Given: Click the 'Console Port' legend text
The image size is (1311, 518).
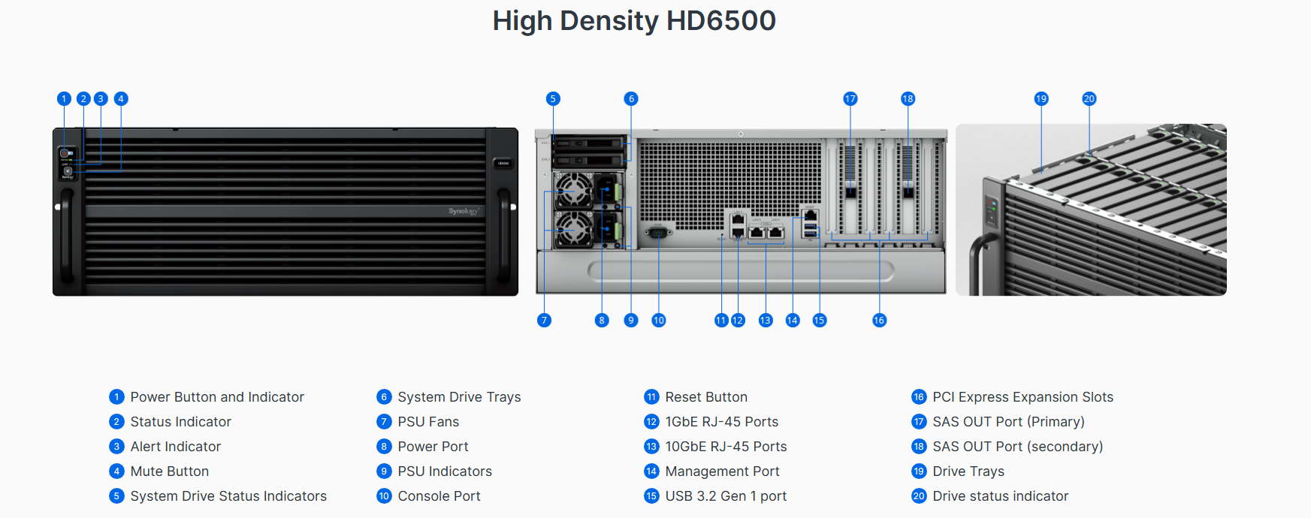Looking at the screenshot, I should tap(440, 496).
